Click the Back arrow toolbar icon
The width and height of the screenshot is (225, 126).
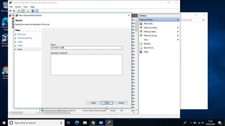[10, 11]
